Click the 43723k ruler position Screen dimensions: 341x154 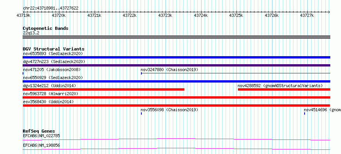pyautogui.click(x=165, y=15)
